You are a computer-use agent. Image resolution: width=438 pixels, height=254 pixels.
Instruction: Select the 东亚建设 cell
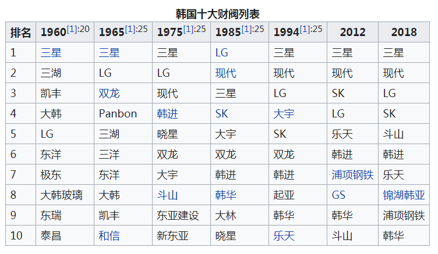[x=182, y=216]
